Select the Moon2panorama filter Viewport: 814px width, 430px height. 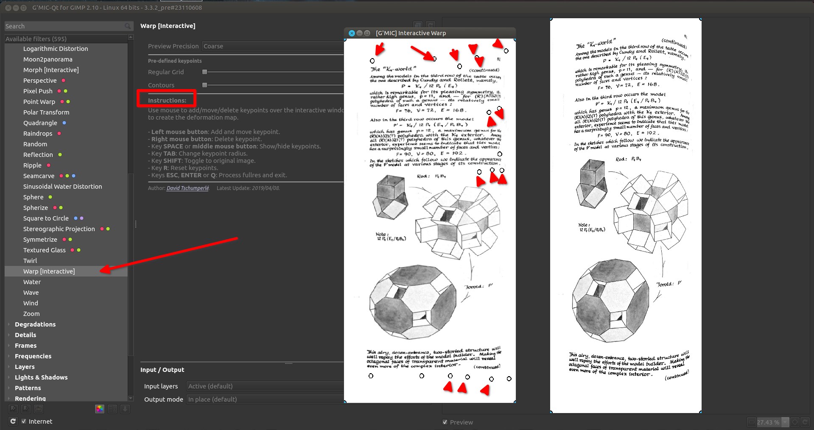point(48,59)
